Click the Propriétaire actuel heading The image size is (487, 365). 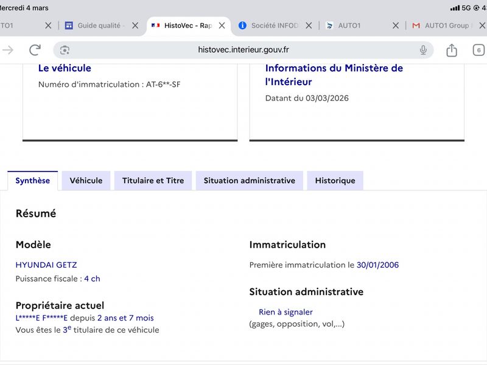click(x=60, y=305)
